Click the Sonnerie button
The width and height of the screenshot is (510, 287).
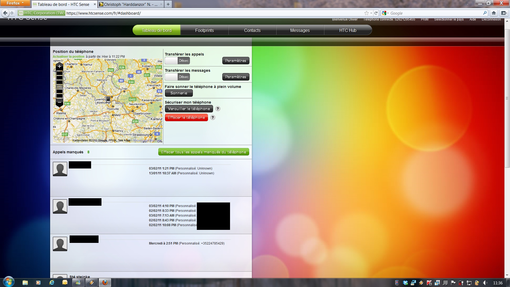click(179, 93)
